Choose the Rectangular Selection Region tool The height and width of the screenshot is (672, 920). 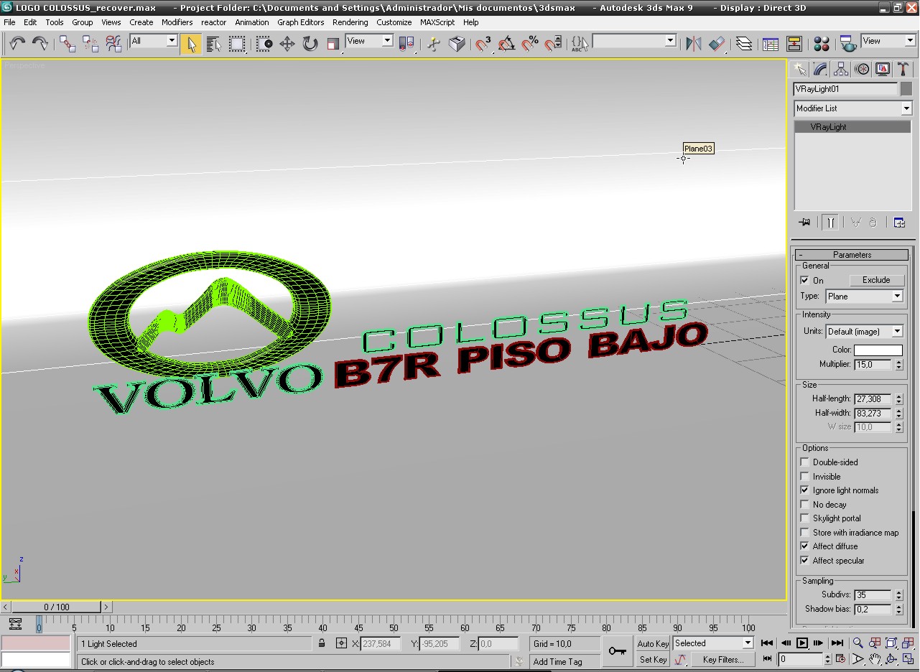237,44
